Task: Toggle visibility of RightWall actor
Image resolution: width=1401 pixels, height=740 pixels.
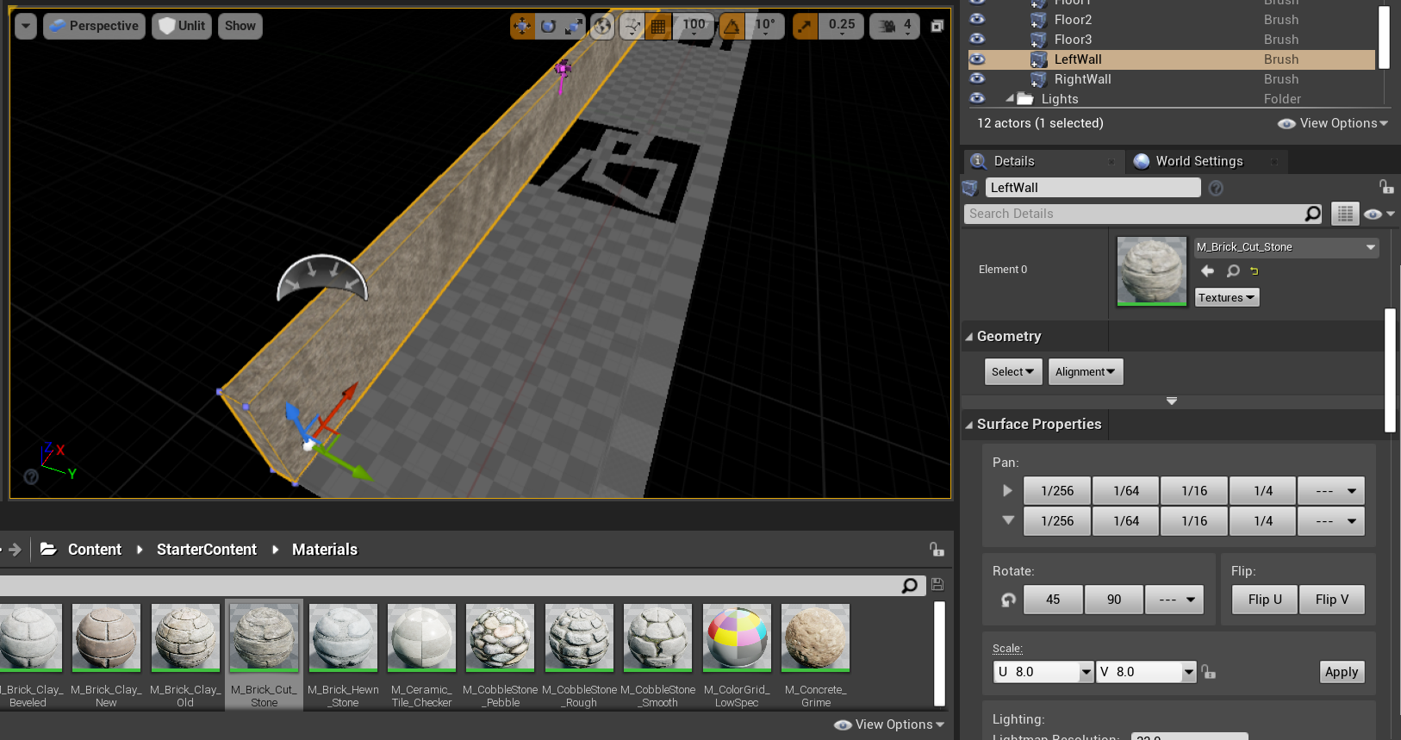Action: click(977, 78)
